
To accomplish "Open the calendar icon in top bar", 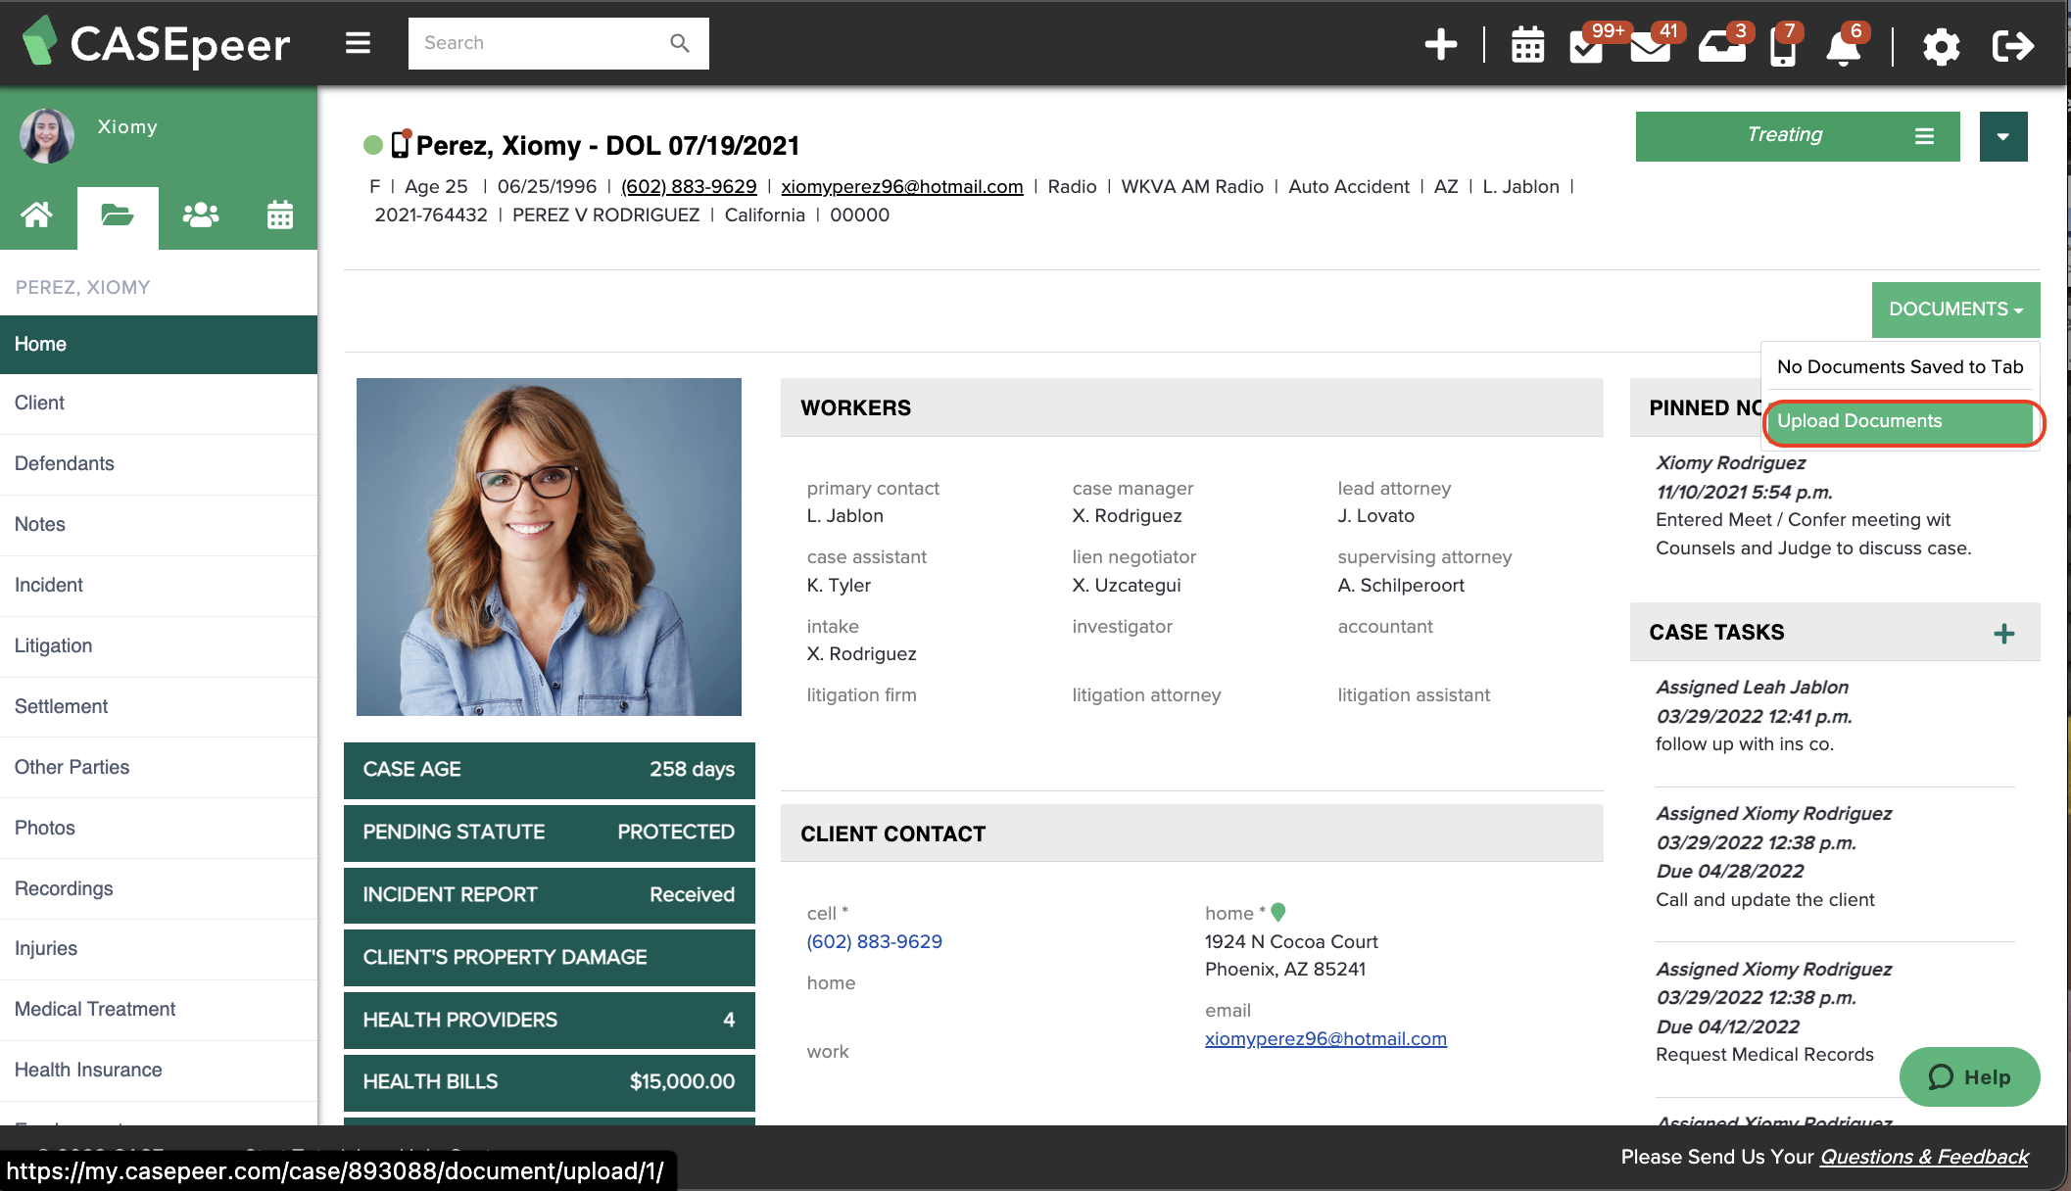I will 1527,45.
